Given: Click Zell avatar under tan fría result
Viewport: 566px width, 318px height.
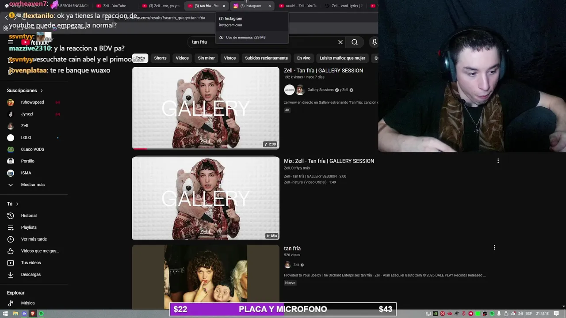Looking at the screenshot, I should coord(287,265).
